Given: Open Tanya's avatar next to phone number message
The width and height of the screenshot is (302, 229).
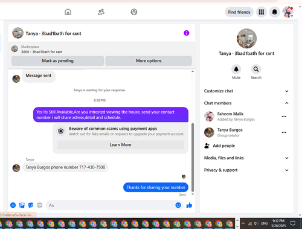Looking at the screenshot, I should [x=16, y=168].
